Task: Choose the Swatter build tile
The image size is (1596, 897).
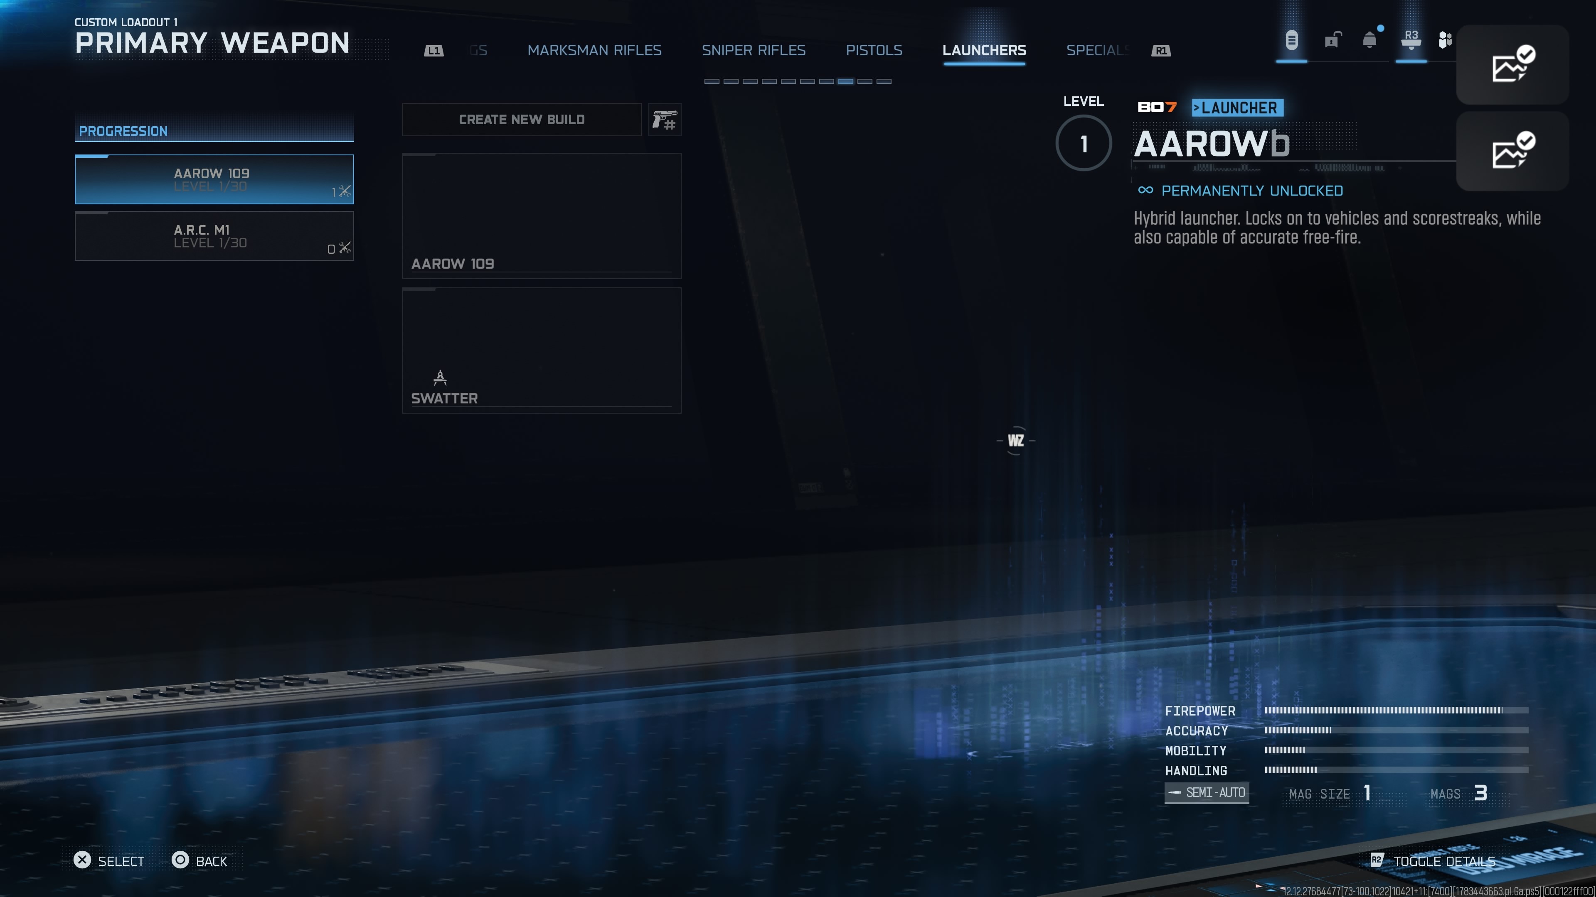Action: [x=542, y=350]
